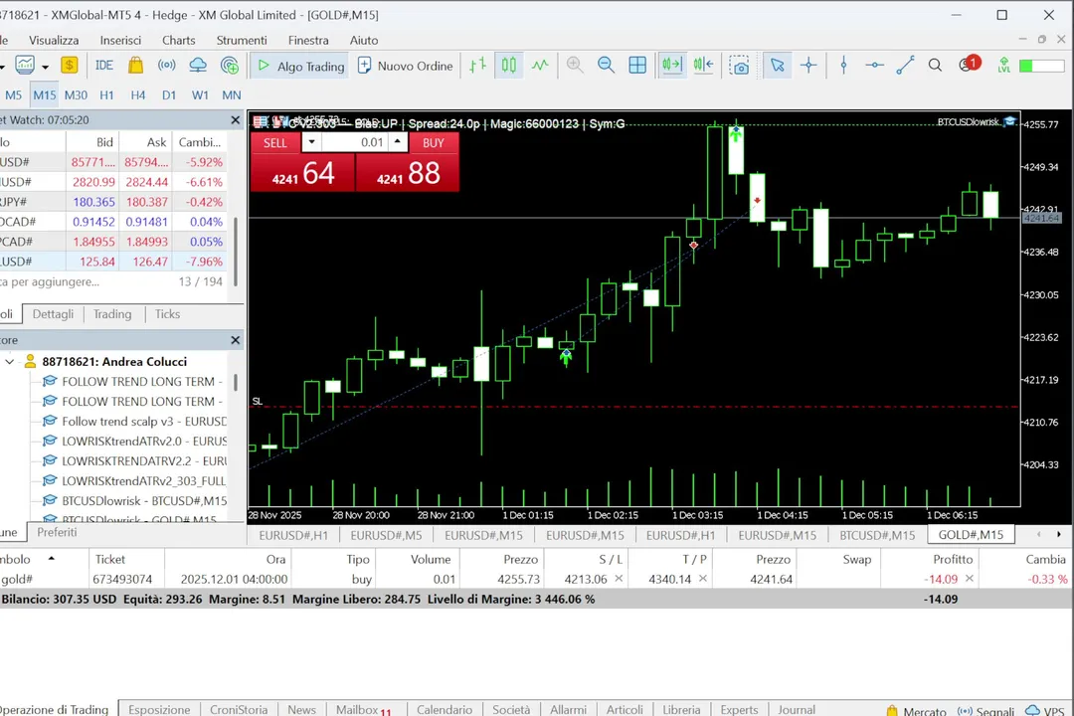Open the search magnifier in toolbar
This screenshot has height=716, width=1074.
point(935,65)
